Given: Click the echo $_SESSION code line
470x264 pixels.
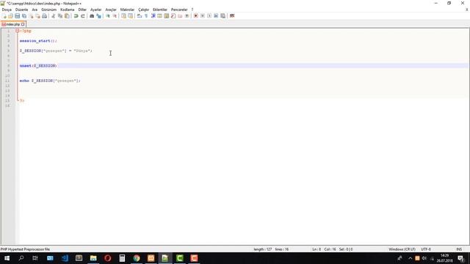Looking at the screenshot, I should (50, 81).
